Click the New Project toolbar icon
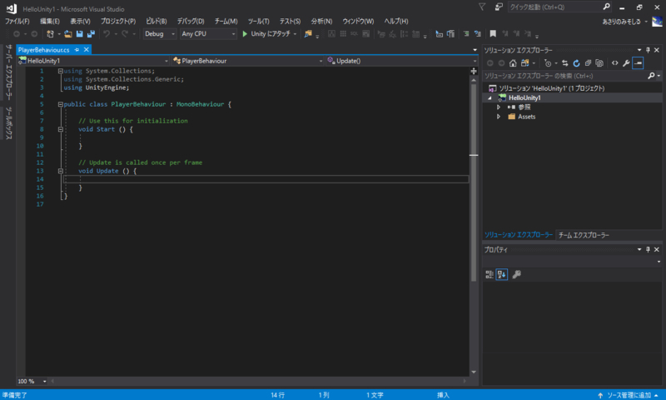 coord(50,33)
